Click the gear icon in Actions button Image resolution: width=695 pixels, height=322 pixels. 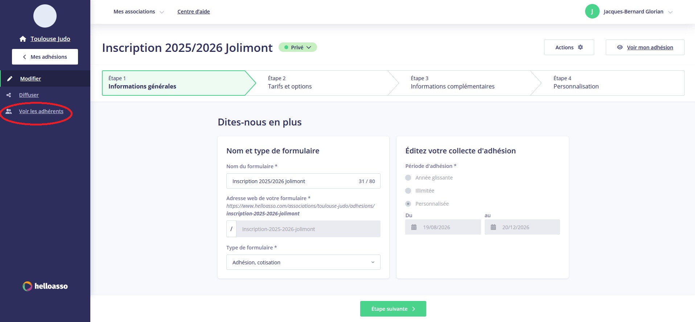click(x=580, y=48)
